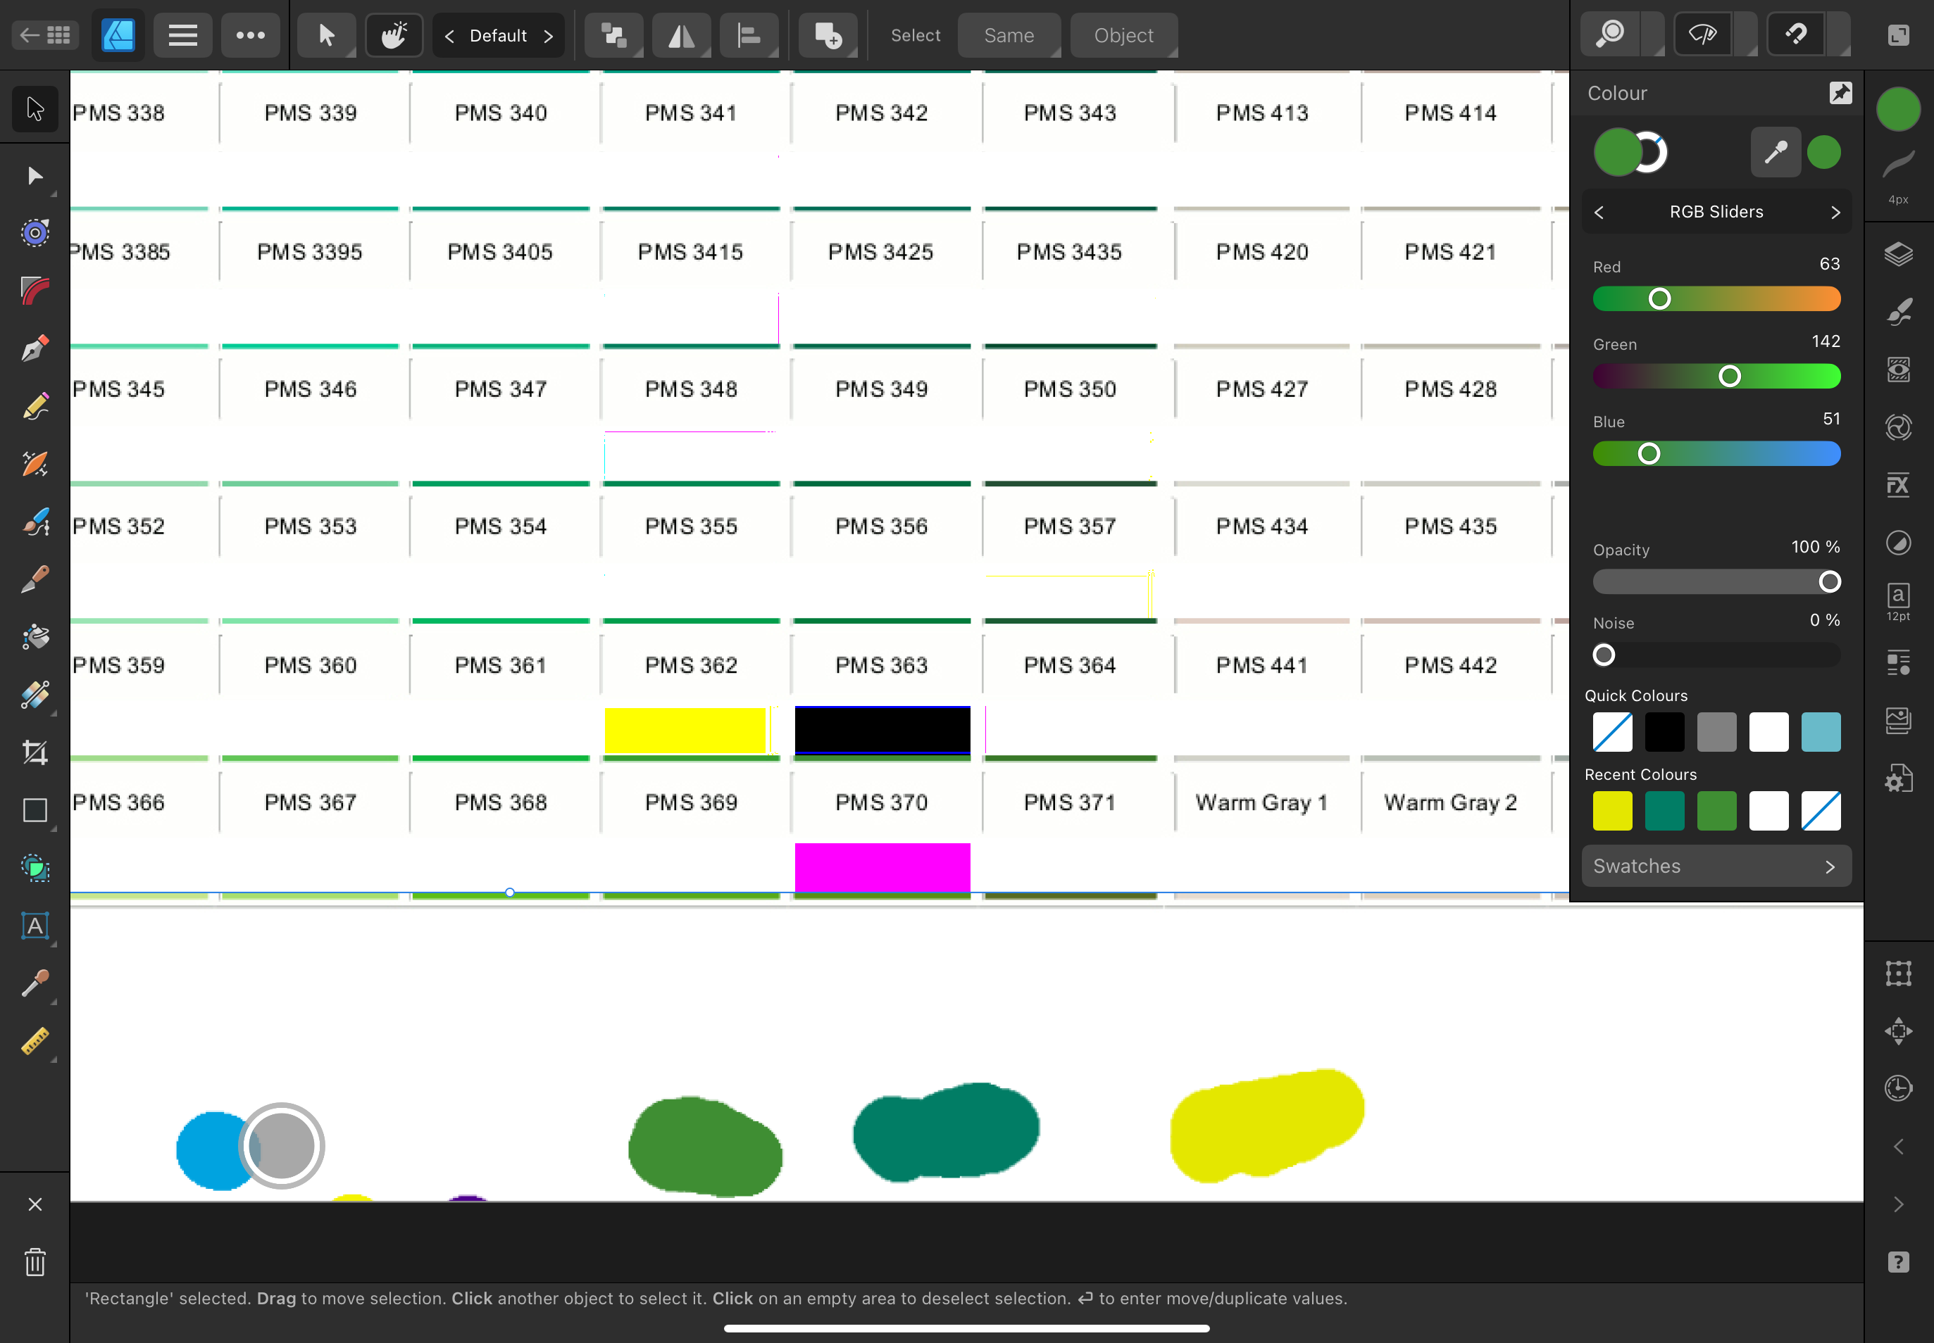Screen dimensions: 1934x1343
Task: Pick the teal recent colour swatch
Action: click(1664, 811)
